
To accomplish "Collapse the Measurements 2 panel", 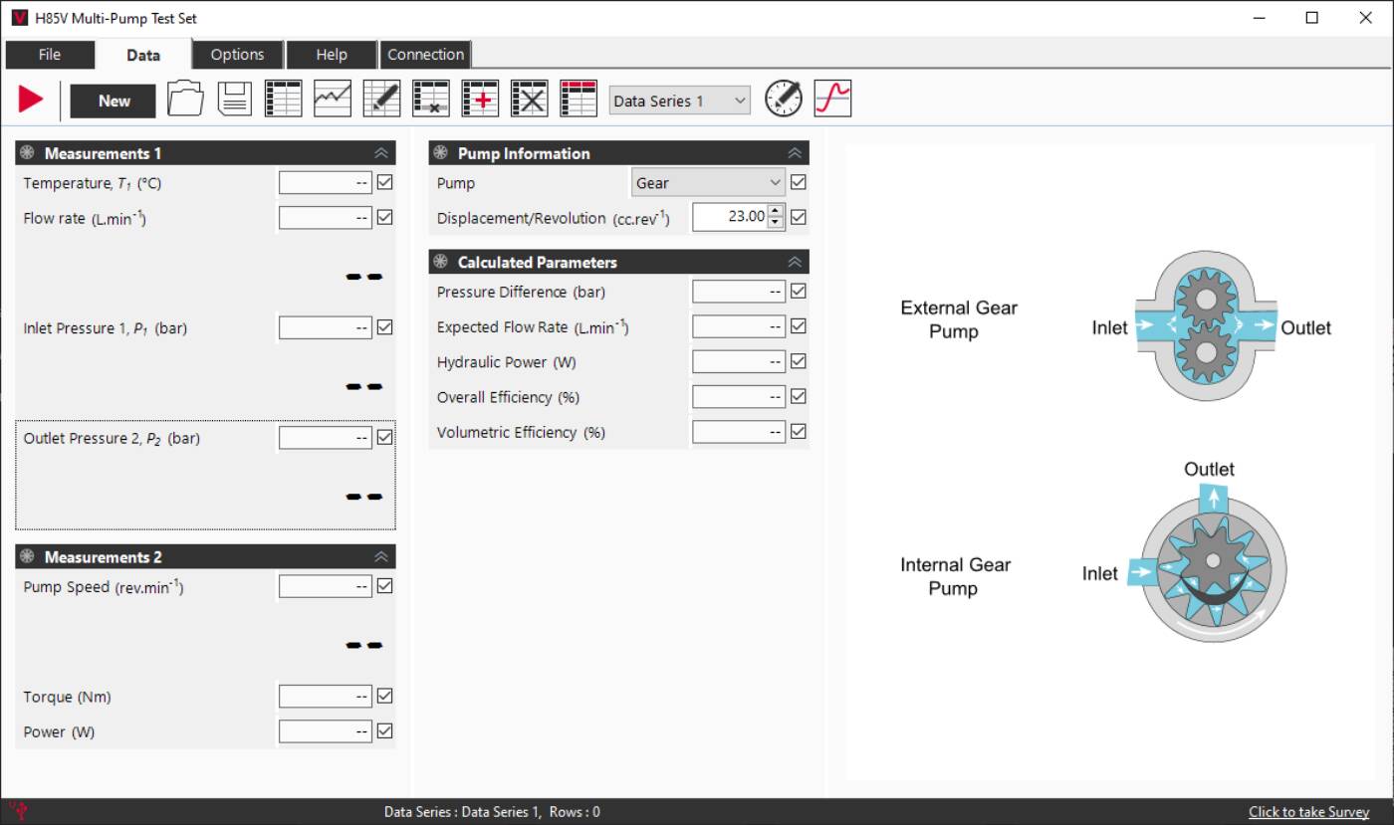I will click(x=380, y=556).
